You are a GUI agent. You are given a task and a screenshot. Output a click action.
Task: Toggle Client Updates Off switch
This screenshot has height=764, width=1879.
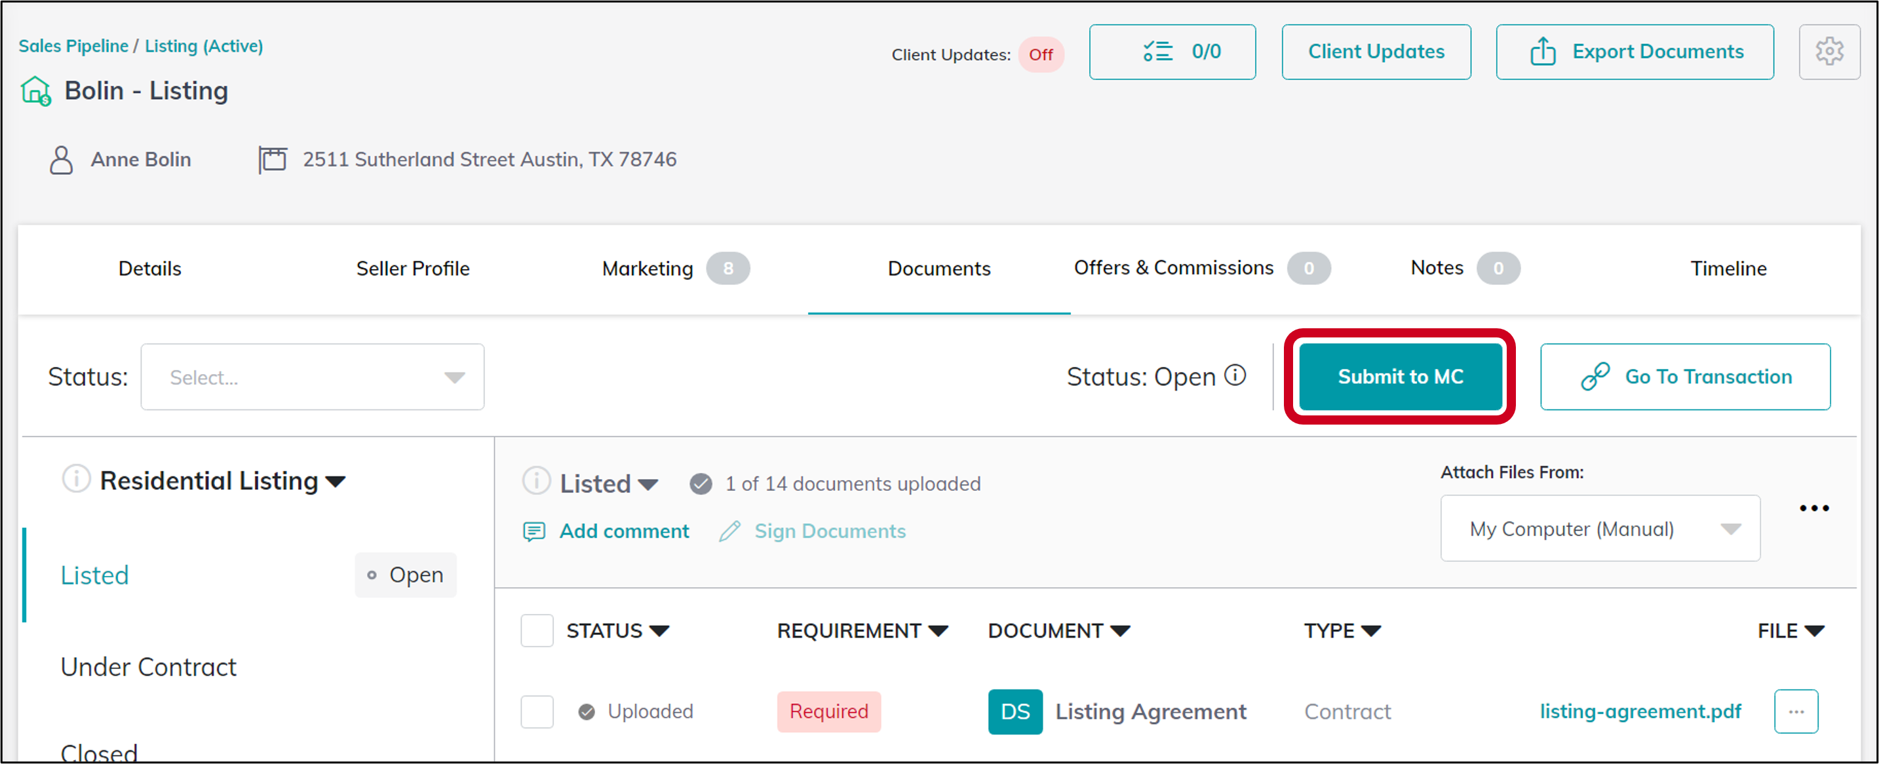tap(1040, 54)
